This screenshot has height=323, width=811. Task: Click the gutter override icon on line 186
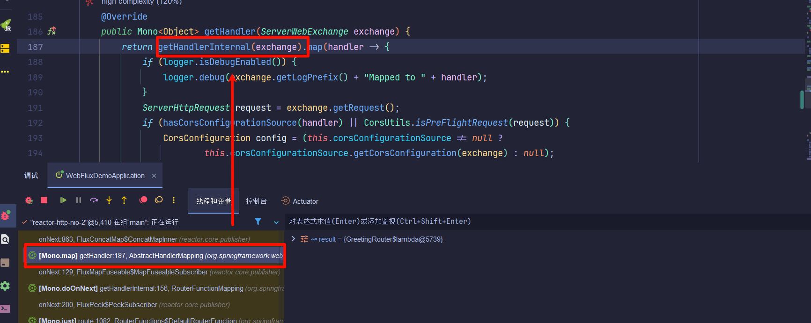52,31
